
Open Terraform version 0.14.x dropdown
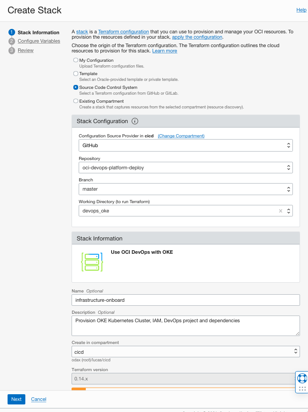click(183, 379)
